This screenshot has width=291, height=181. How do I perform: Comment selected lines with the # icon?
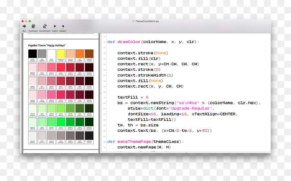click(x=33, y=26)
